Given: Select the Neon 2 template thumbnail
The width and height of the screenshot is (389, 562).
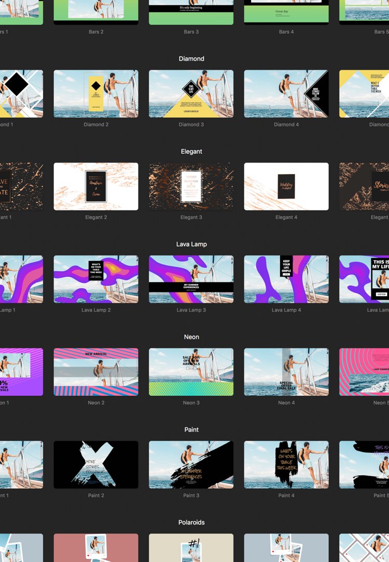Looking at the screenshot, I should coord(96,372).
